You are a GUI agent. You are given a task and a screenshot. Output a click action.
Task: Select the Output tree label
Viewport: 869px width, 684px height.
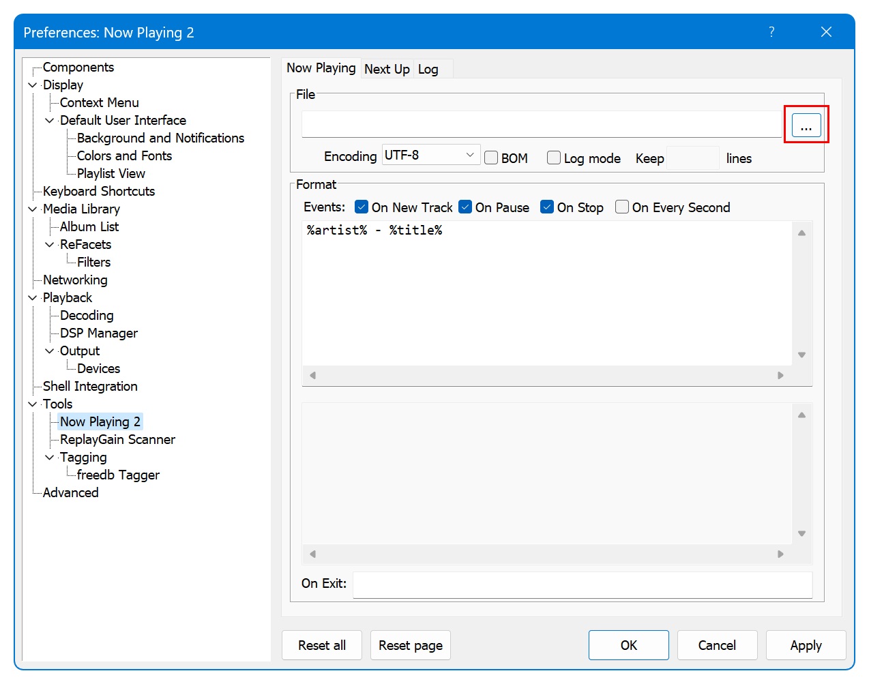(x=80, y=351)
